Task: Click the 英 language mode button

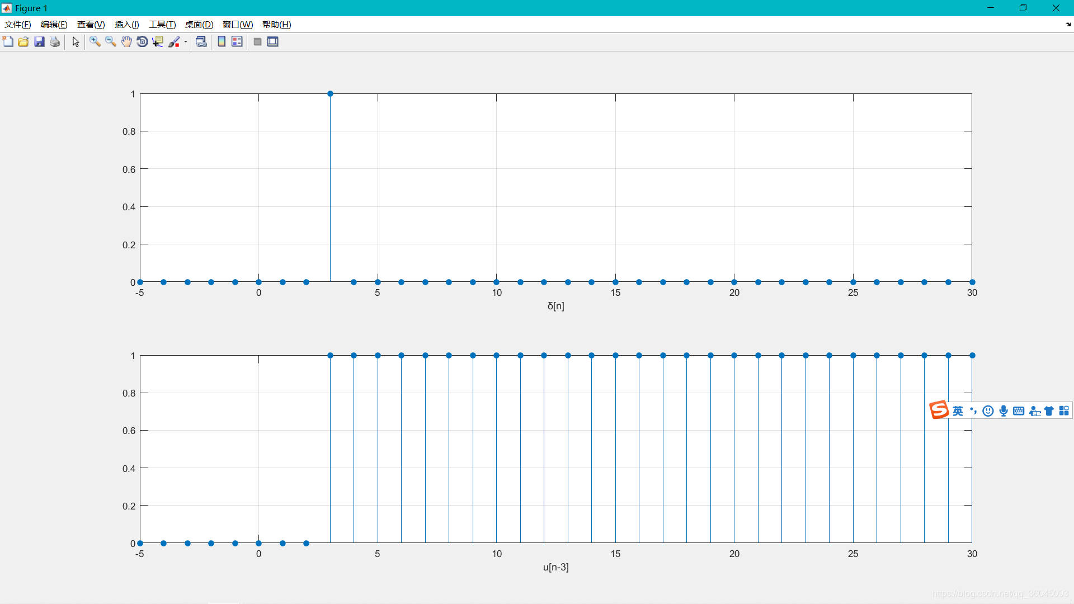Action: tap(958, 411)
